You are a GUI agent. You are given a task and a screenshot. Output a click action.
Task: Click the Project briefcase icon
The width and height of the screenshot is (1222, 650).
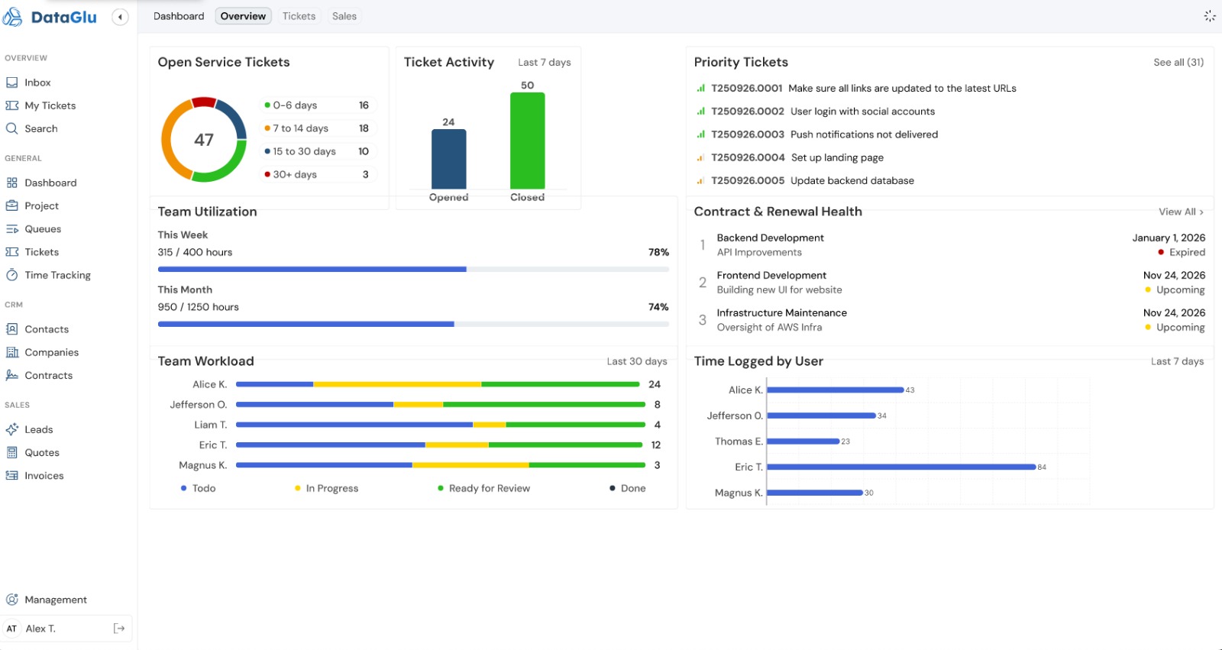coord(12,205)
